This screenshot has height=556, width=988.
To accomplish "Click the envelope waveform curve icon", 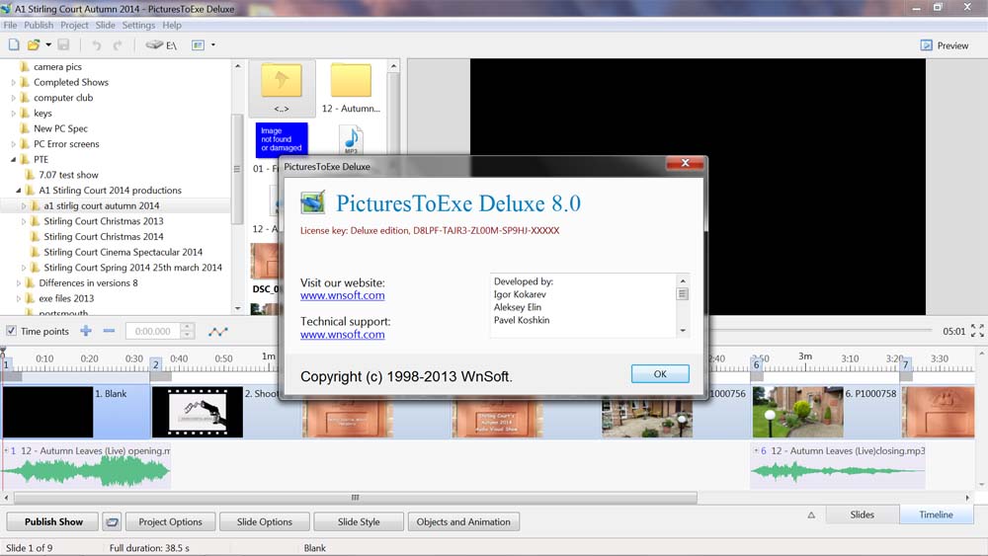I will 218,331.
